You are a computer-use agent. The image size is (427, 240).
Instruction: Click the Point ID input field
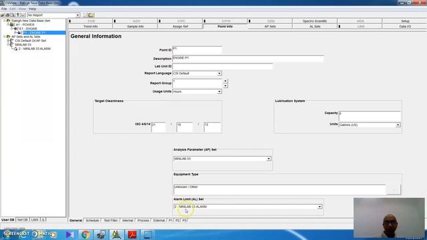pos(197,50)
